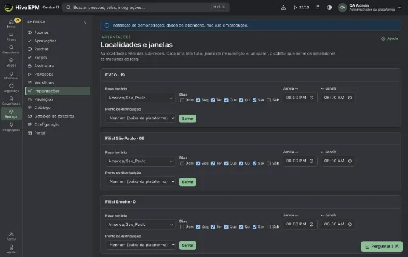This screenshot has width=408, height=257.
Task: Open Workflows in Entrega menu
Action: (58, 82)
